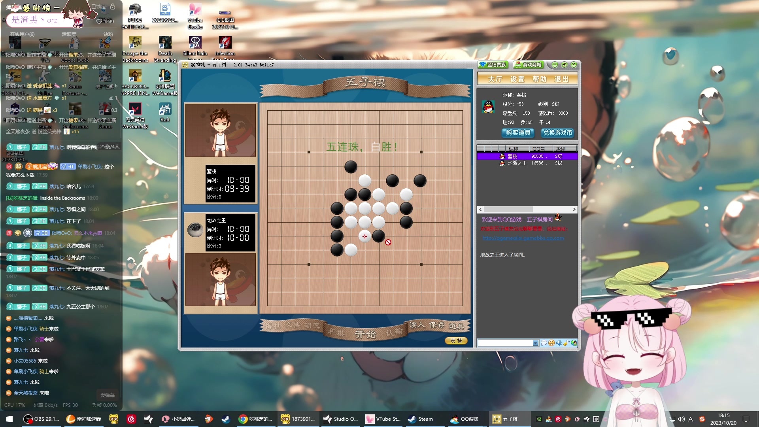Open the Raft desktop icon
The height and width of the screenshot is (427, 759).
[x=165, y=113]
